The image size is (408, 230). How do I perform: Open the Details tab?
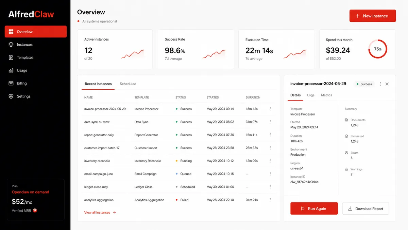[295, 95]
